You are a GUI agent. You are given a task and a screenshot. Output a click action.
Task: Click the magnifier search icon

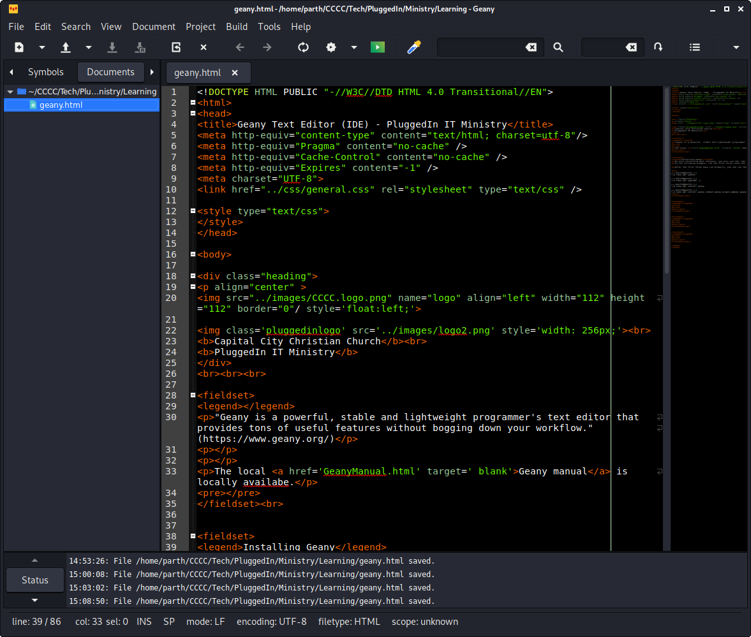[558, 47]
